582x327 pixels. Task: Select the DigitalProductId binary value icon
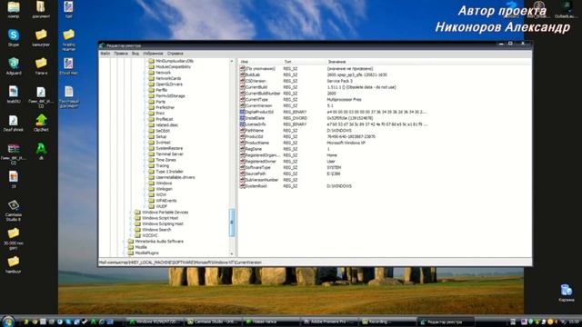[243, 112]
